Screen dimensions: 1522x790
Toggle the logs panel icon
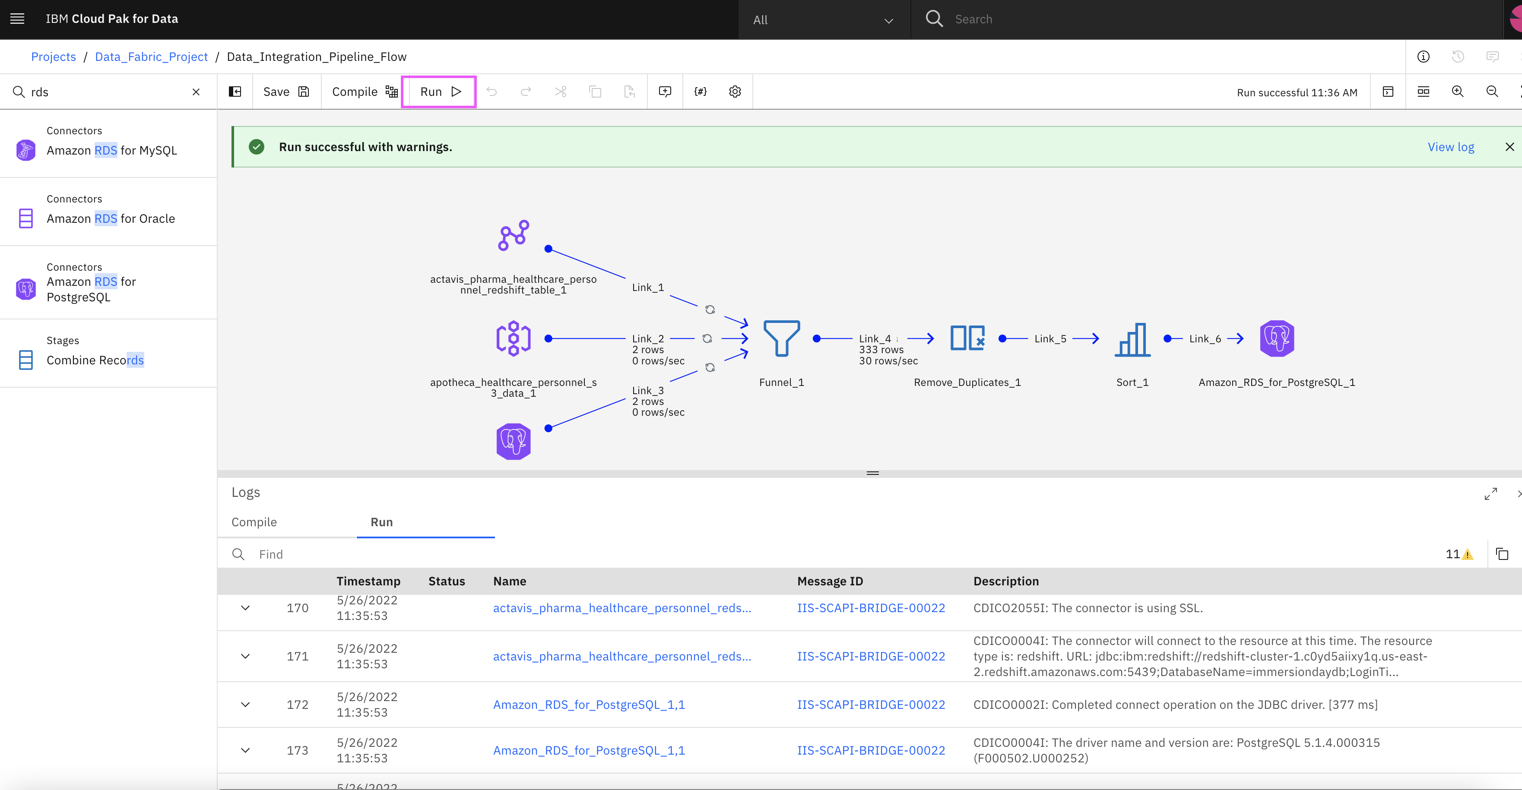(1389, 92)
